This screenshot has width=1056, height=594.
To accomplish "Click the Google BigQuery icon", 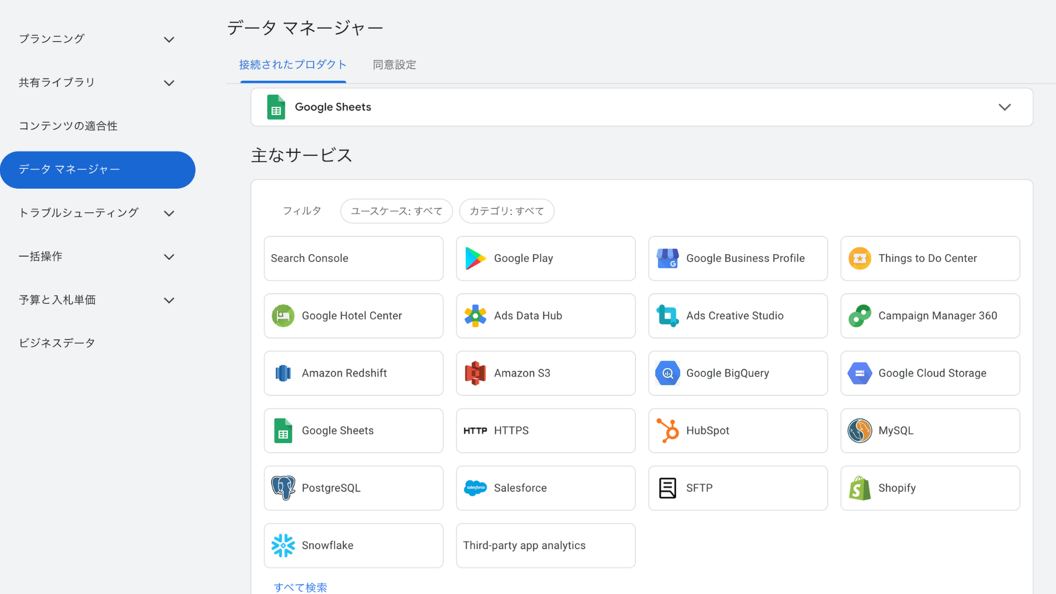I will pyautogui.click(x=667, y=373).
